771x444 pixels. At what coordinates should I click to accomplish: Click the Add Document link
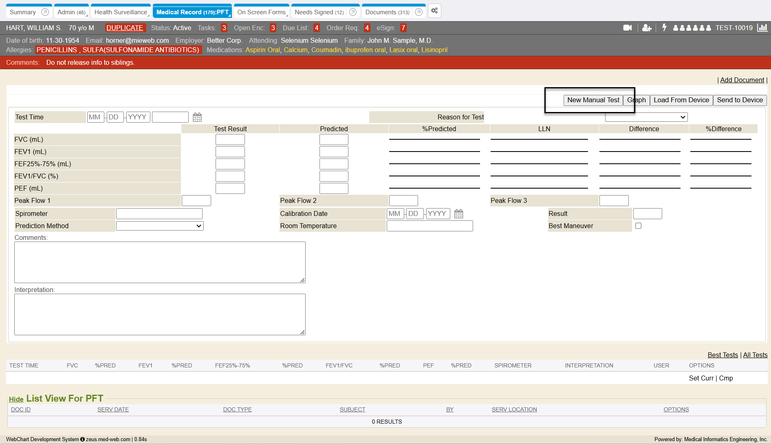click(742, 80)
